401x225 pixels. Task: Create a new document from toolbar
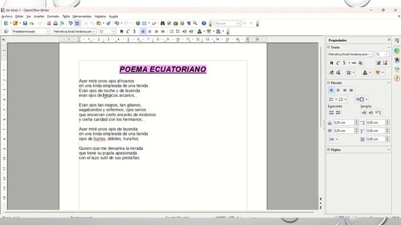coord(6,23)
